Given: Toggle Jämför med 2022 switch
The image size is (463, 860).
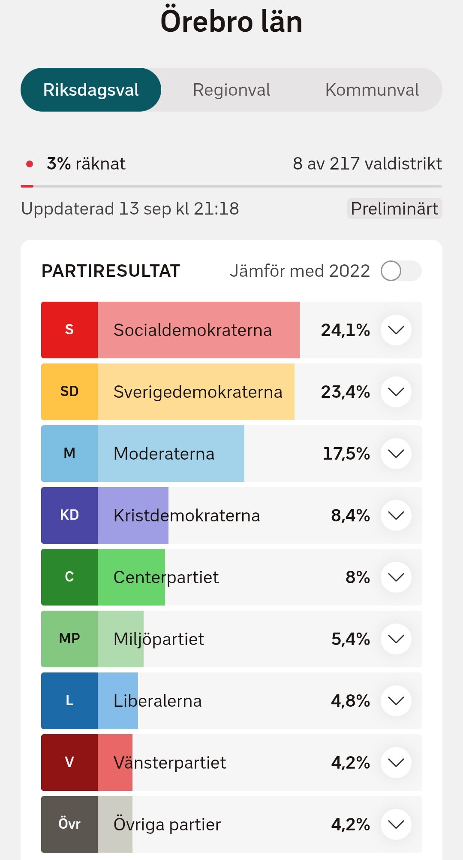Looking at the screenshot, I should (x=401, y=271).
